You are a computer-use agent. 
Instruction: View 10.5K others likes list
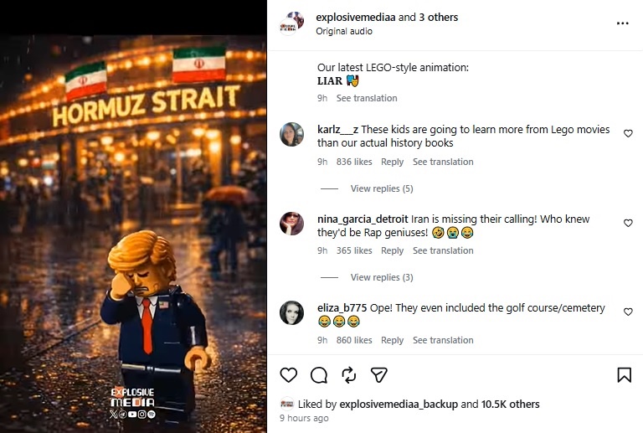click(x=511, y=404)
